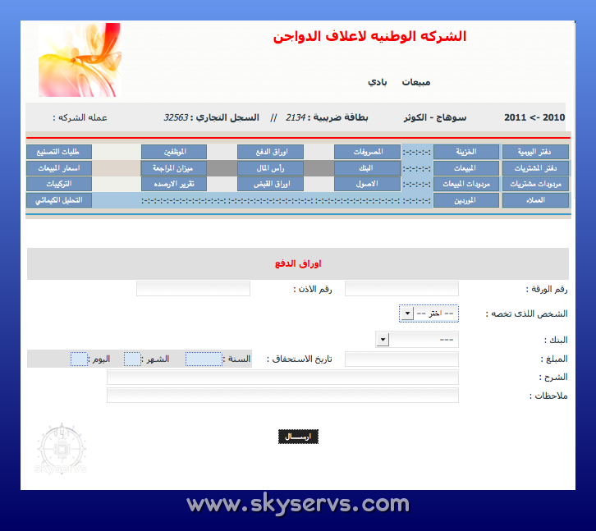
Task: Click the الشرح description text field
Action: (282, 377)
